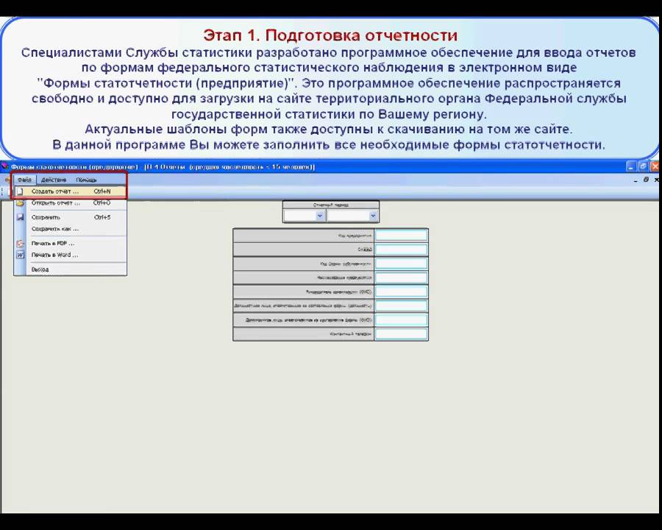Image resolution: width=662 pixels, height=530 pixels.
Task: Click the responsible official's position (должность) field
Action: tap(401, 305)
